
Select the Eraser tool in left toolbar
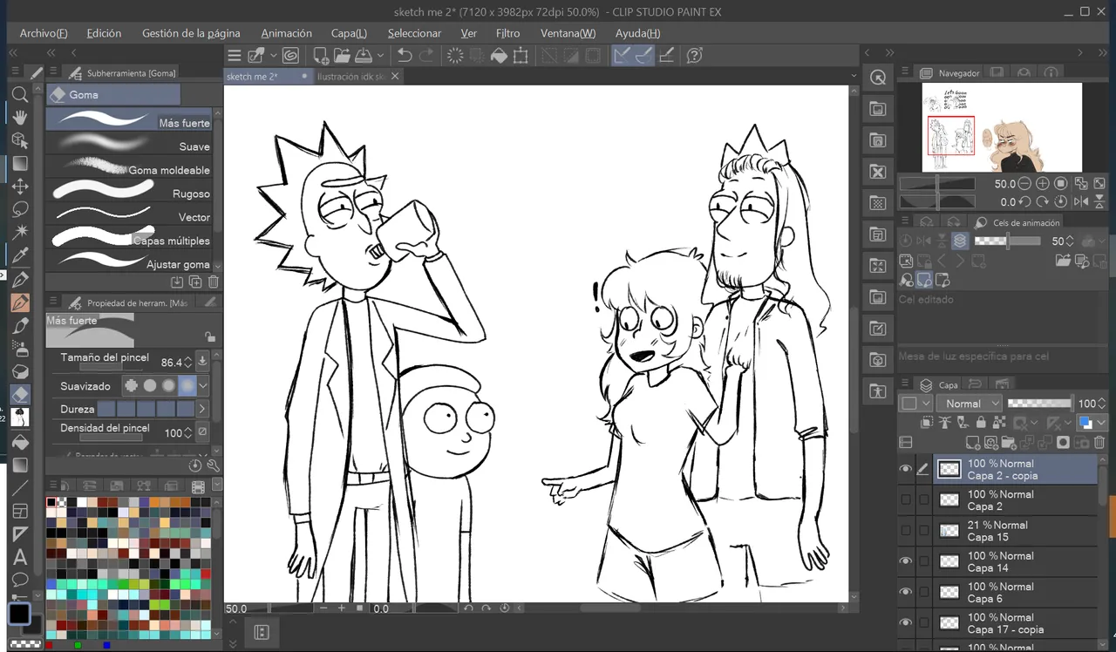coord(19,395)
